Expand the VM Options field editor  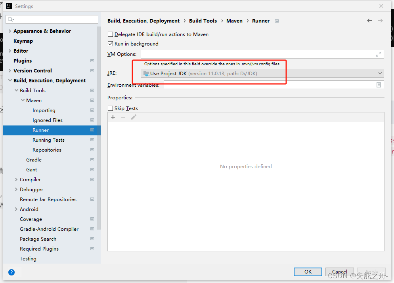(x=379, y=54)
